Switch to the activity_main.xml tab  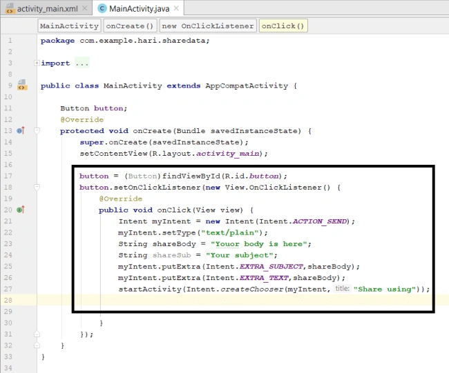pos(46,8)
